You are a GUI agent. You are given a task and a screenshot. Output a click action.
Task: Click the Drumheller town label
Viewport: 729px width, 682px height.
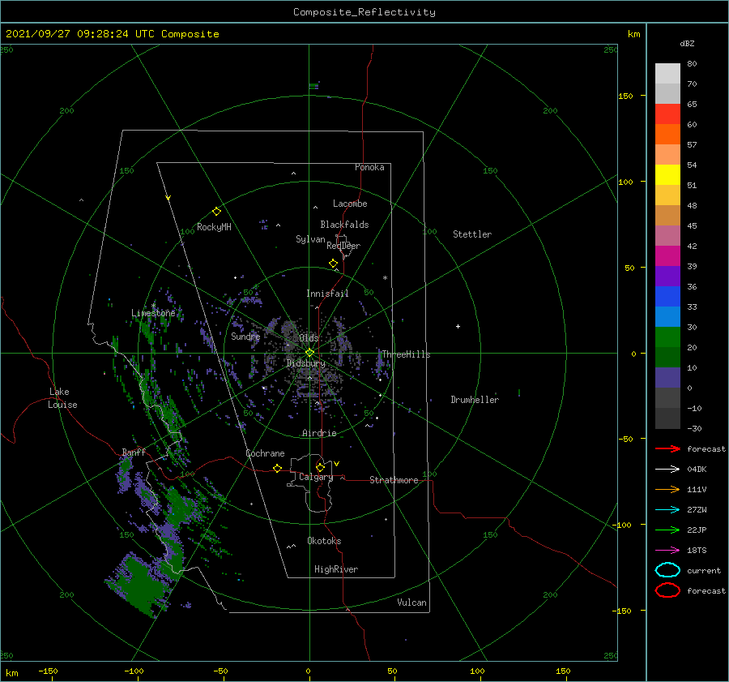pos(475,400)
